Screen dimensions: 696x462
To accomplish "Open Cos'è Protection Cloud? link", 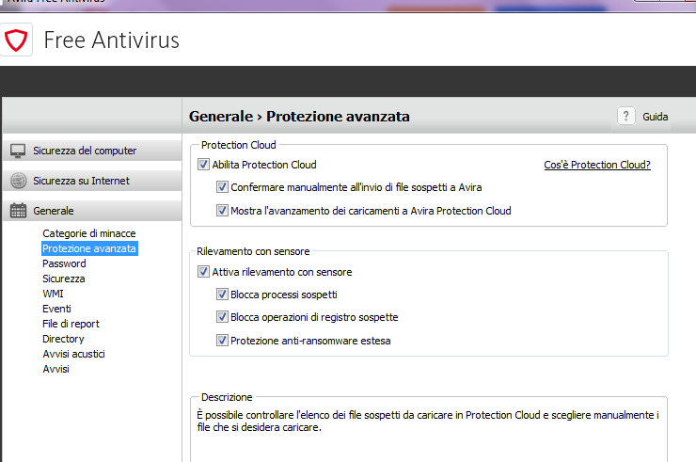I will pos(597,165).
